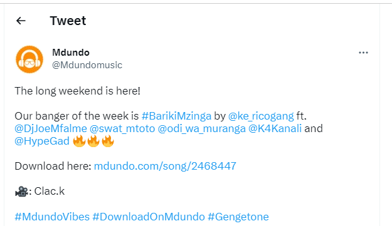Explore the #Gengetone hashtag
Screen dimensions: 392x226
point(238,217)
